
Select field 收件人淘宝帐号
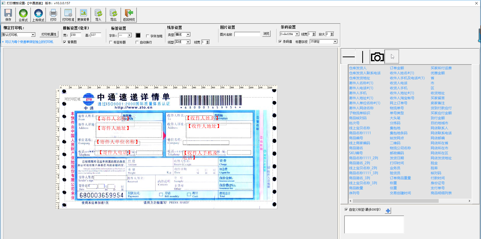[x=402, y=98]
